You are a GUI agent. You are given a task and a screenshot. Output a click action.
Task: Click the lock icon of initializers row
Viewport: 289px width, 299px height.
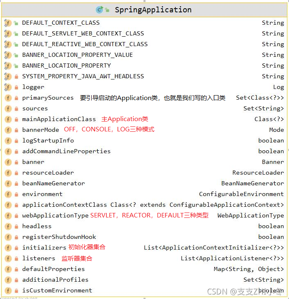pyautogui.click(x=16, y=248)
